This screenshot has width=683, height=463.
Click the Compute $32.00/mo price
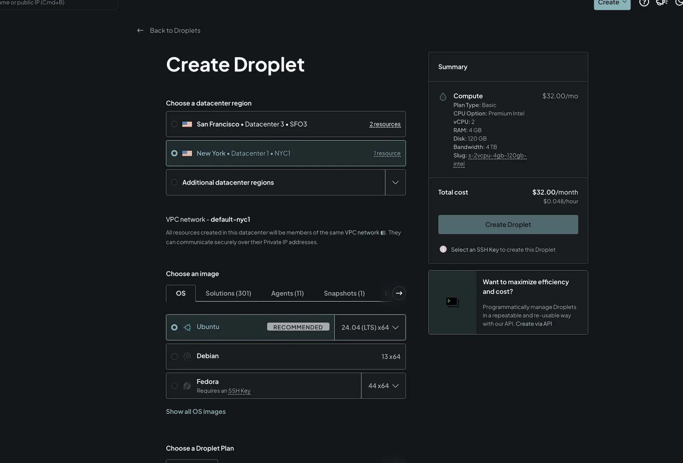tap(560, 96)
